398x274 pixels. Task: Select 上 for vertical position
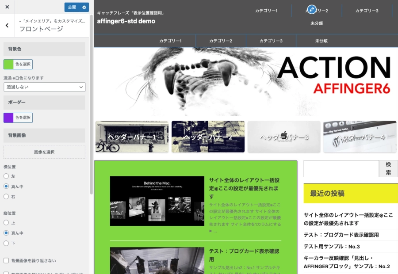click(6, 223)
